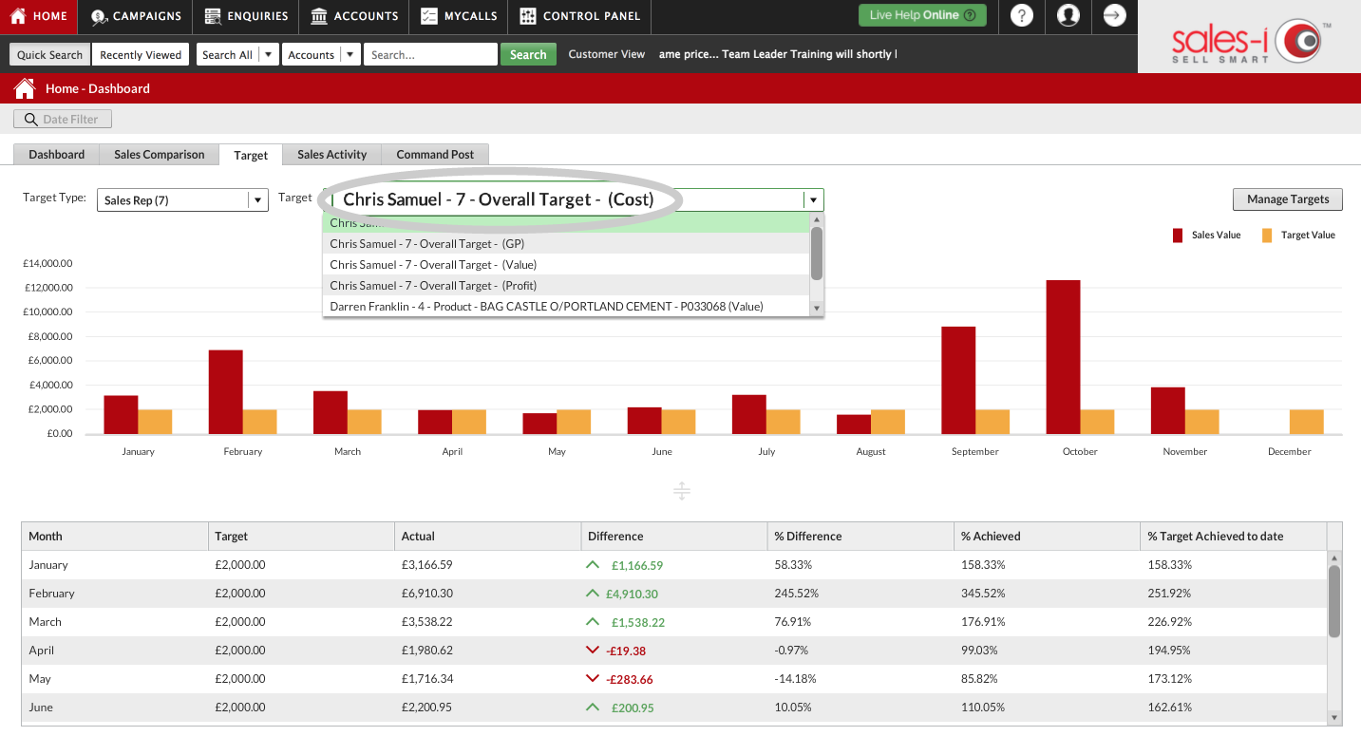Click the % Target Achieved to date header
This screenshot has width=1361, height=755.
(x=1233, y=536)
